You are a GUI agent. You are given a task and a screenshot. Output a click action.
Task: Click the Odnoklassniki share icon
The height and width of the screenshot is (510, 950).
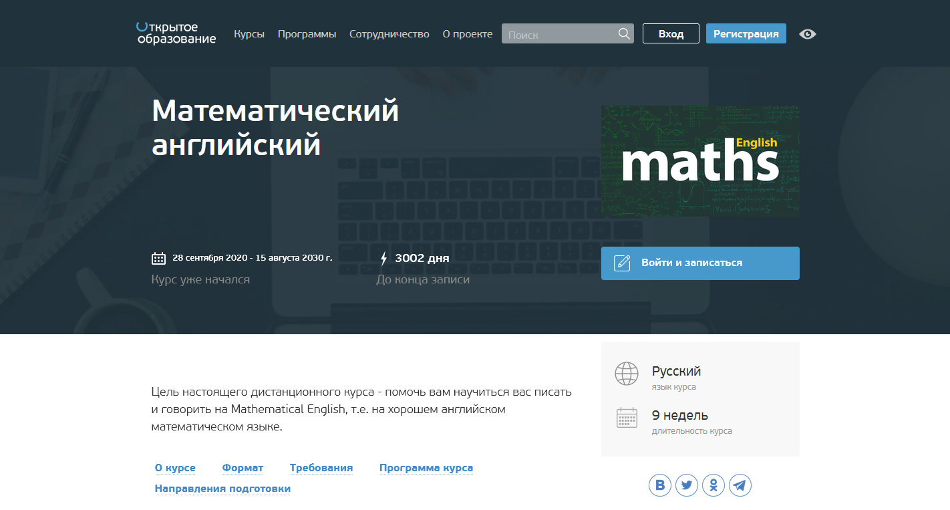coord(714,485)
